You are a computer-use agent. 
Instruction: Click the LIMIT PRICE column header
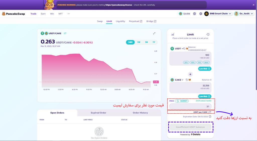click(x=88, y=120)
